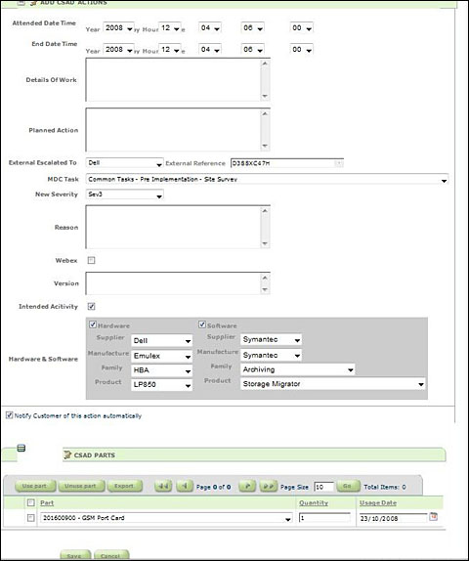Click the Unuse part button
This screenshot has width=469, height=561.
tap(81, 486)
